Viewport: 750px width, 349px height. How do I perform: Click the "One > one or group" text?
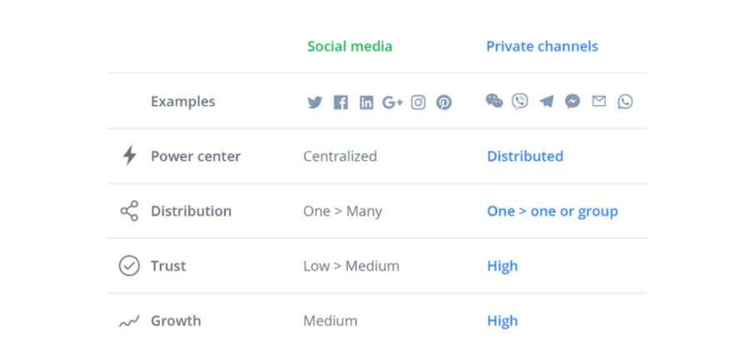(x=552, y=212)
